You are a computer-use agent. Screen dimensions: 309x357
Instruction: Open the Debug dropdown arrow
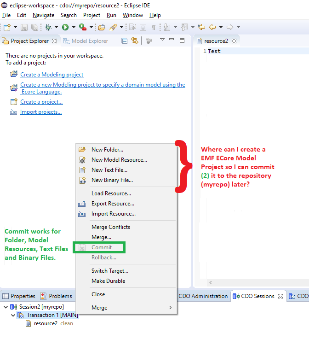pyautogui.click(x=56, y=27)
